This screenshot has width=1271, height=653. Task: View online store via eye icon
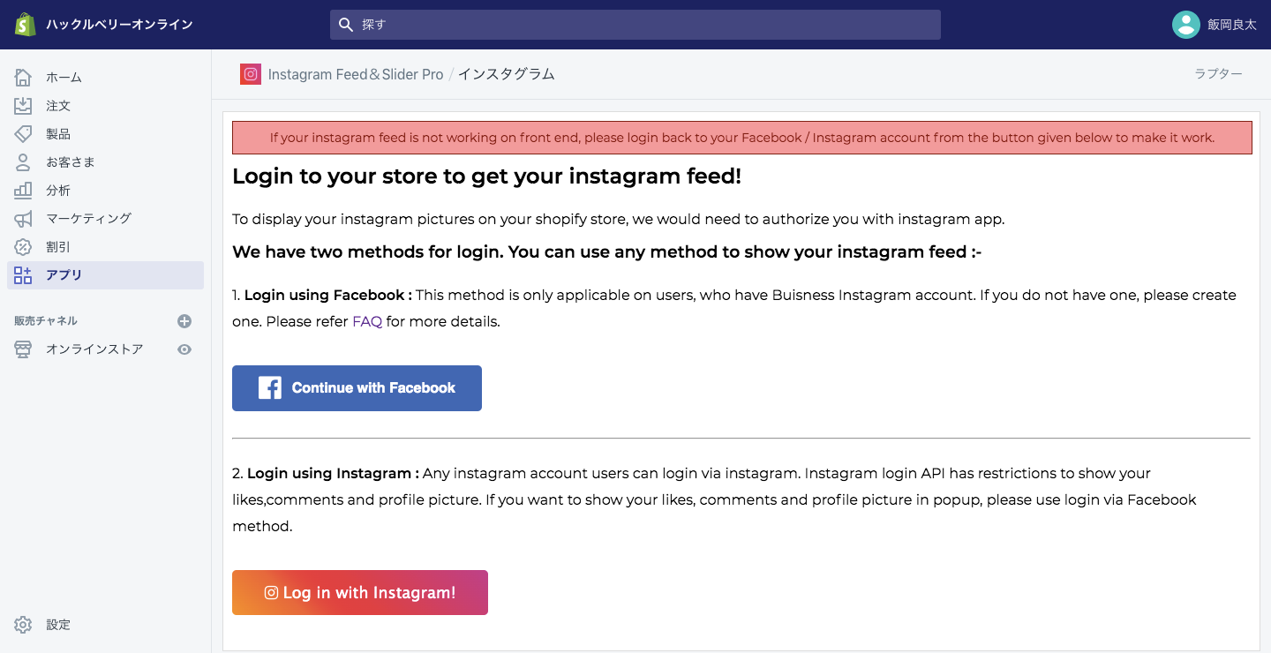tap(184, 349)
